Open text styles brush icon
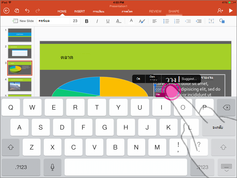 click(142, 21)
